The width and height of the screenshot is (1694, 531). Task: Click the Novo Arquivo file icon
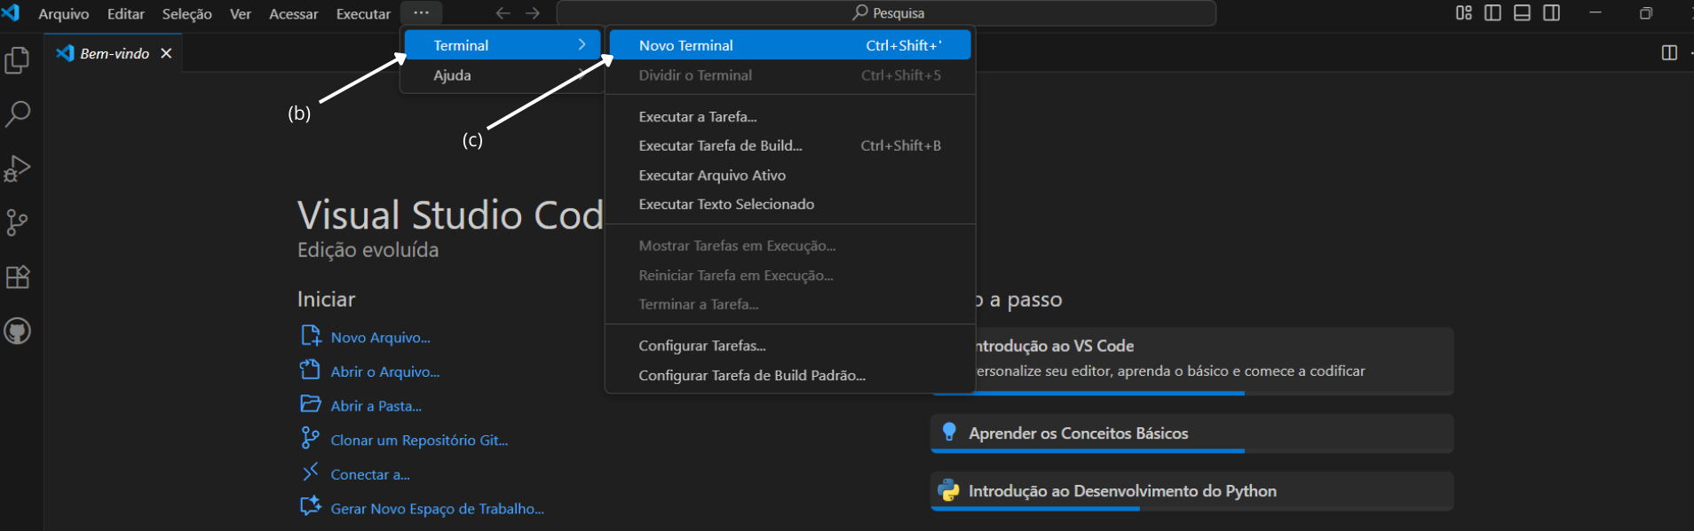(310, 336)
